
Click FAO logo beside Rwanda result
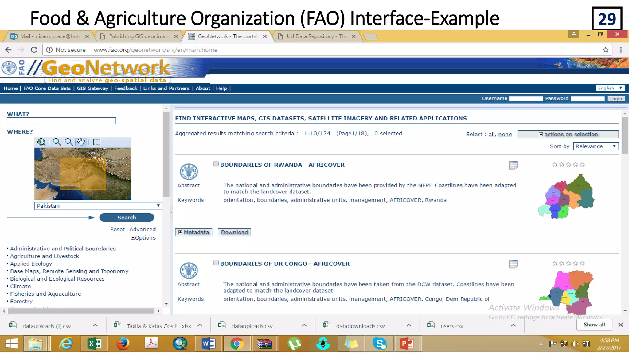tap(189, 172)
